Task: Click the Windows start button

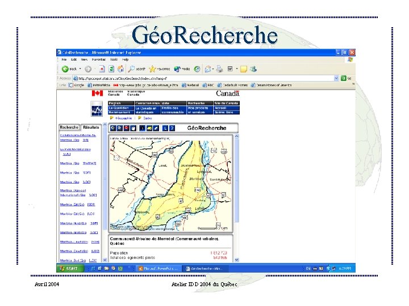Action: click(70, 268)
